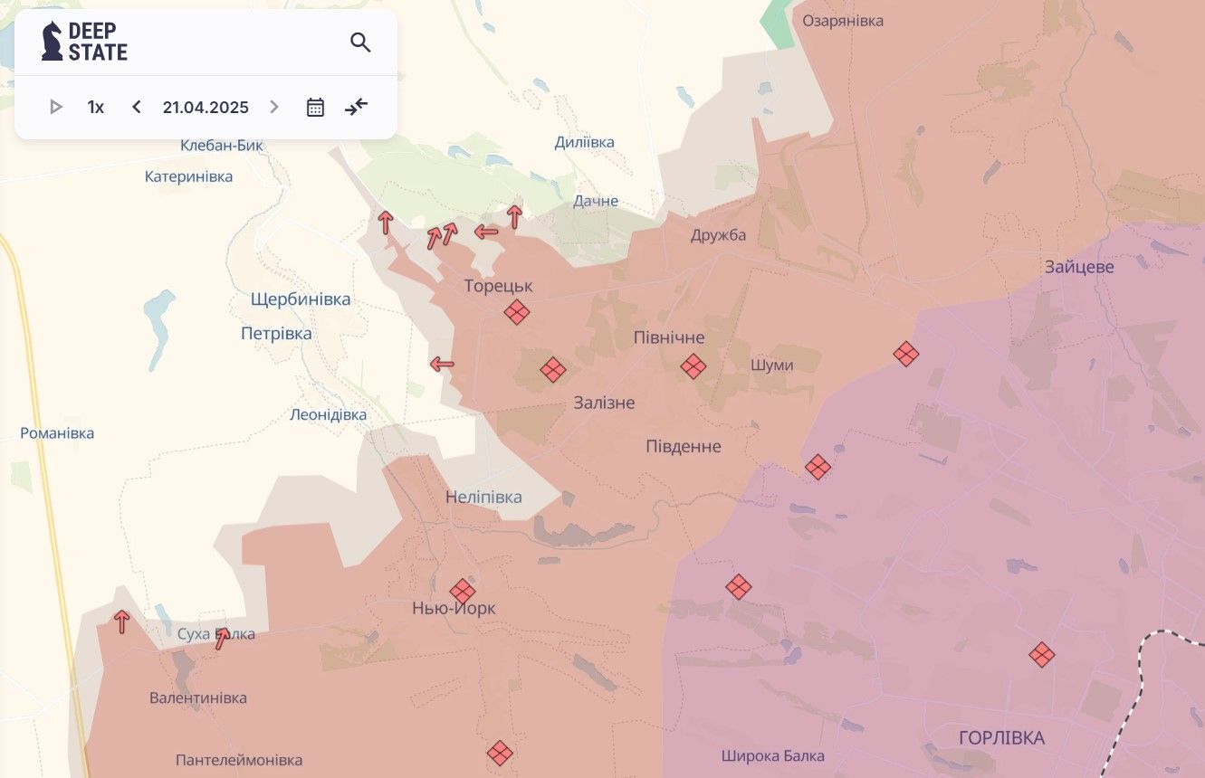Go to the previous date
The image size is (1205, 778).
[137, 108]
